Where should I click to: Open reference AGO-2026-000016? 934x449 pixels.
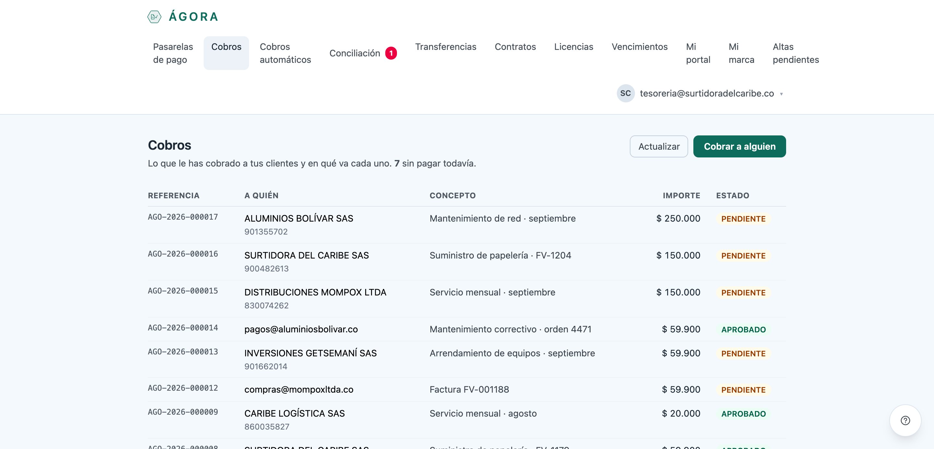pyautogui.click(x=183, y=254)
